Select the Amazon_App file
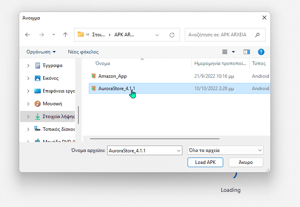Image resolution: width=300 pixels, height=207 pixels. point(112,76)
